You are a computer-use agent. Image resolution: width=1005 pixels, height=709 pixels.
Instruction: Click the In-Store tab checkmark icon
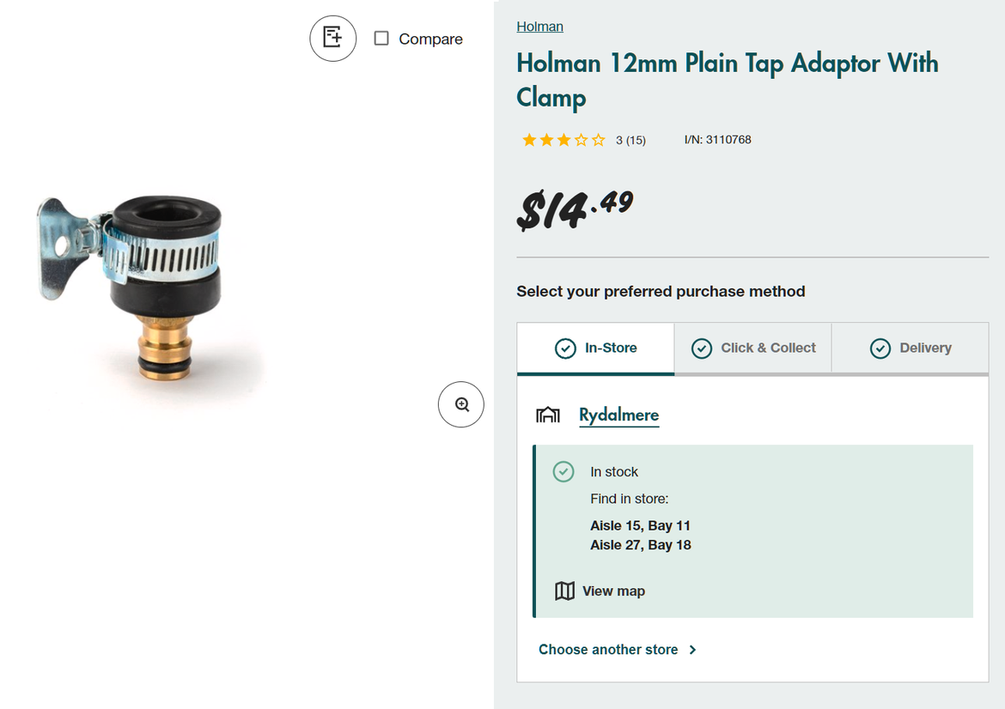[565, 348]
